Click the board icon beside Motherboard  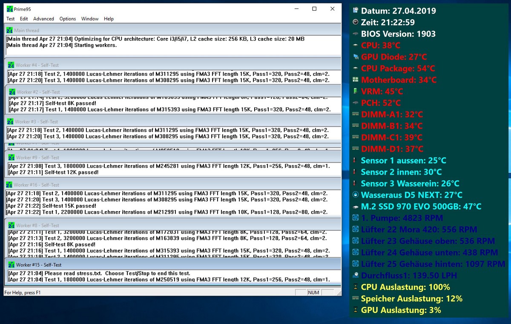356,80
